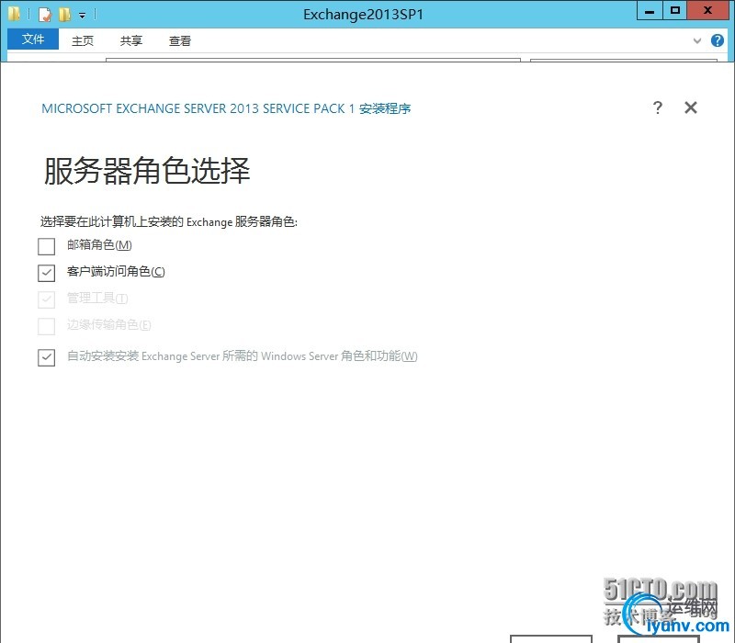Open the quick access toolbar customize dropdown

(82, 16)
